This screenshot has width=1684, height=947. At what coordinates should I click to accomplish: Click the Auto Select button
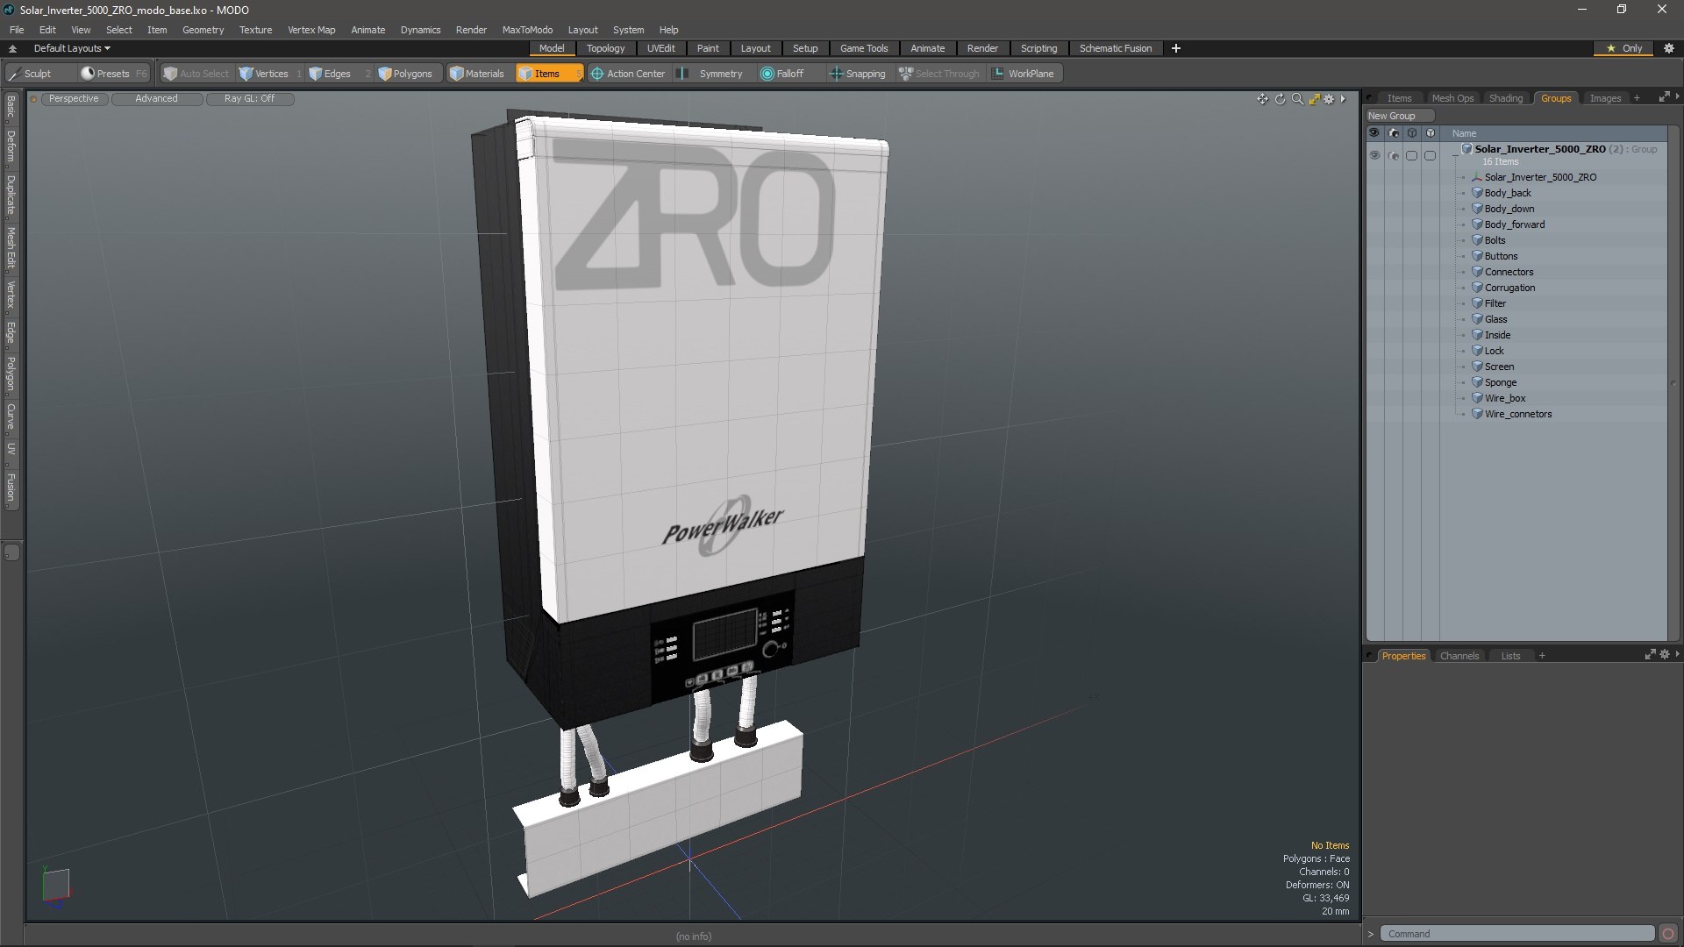pos(196,74)
